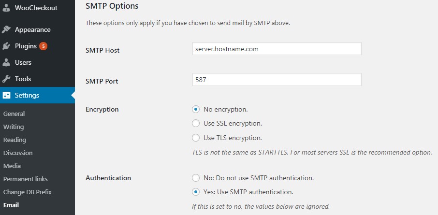The height and width of the screenshot is (215, 438).
Task: Go to Writing settings page
Action: [14, 127]
